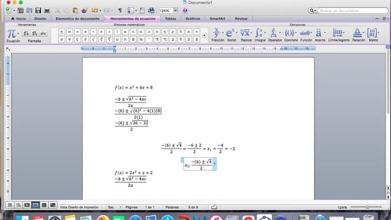
Task: Switch to Draft view button
Action: tap(10, 205)
